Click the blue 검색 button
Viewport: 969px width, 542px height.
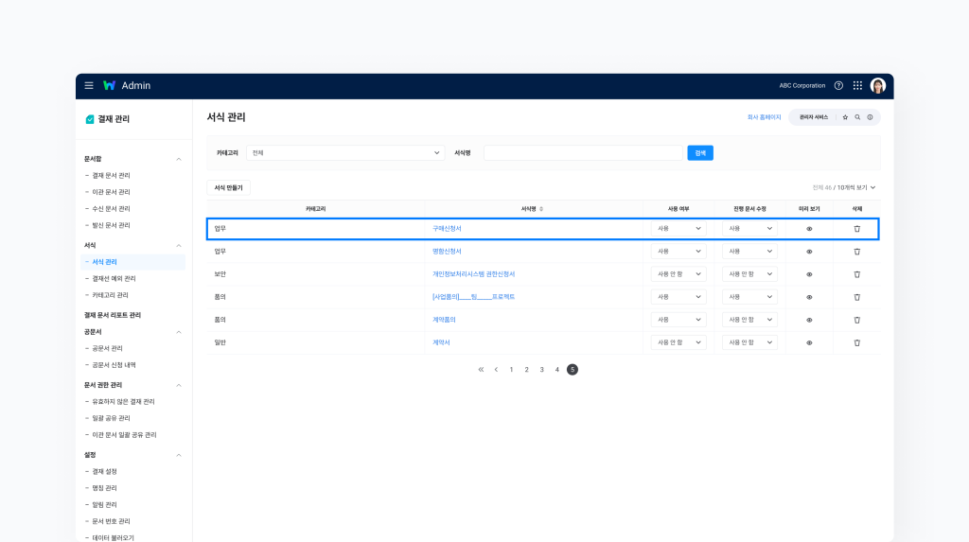point(700,152)
